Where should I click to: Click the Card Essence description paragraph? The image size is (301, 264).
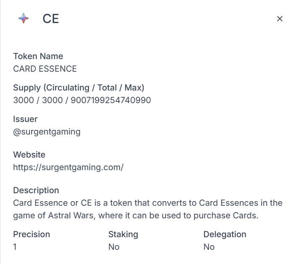coord(148,209)
